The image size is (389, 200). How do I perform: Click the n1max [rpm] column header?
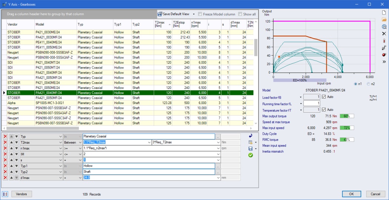tap(196, 24)
